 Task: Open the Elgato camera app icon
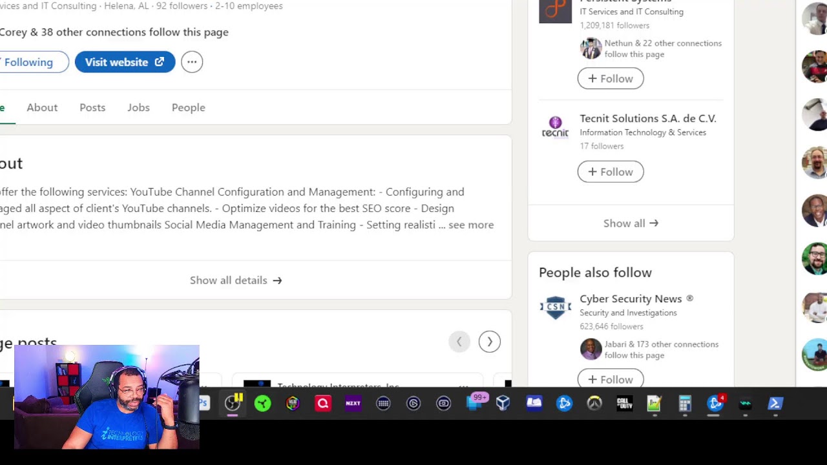pyautogui.click(x=443, y=404)
